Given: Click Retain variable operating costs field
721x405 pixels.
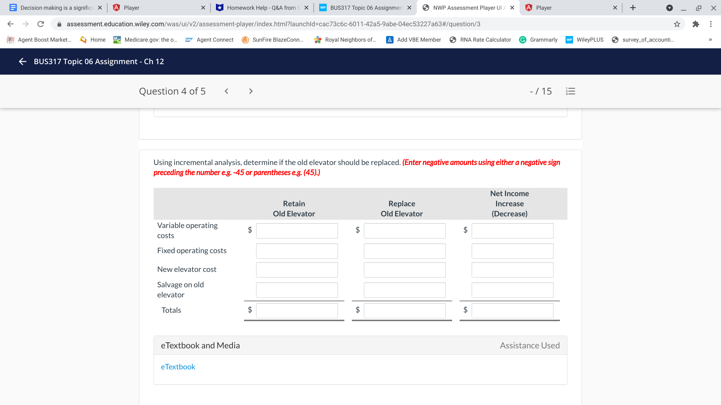Looking at the screenshot, I should pos(297,231).
